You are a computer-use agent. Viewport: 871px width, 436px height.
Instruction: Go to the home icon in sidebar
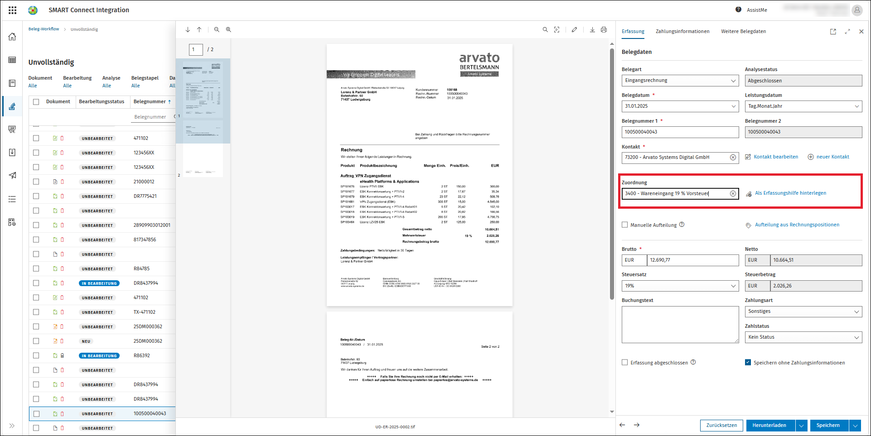12,37
